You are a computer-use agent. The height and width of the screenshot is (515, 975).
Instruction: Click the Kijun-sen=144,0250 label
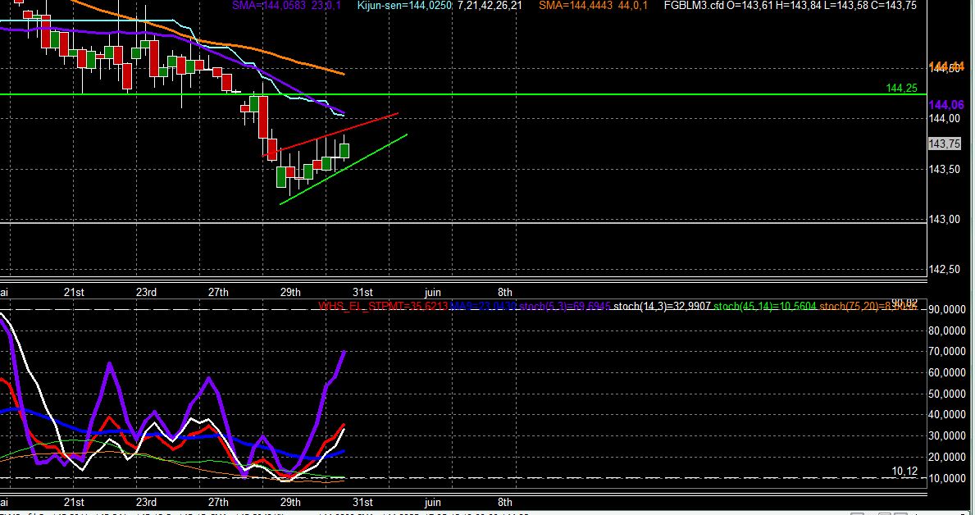tap(404, 6)
